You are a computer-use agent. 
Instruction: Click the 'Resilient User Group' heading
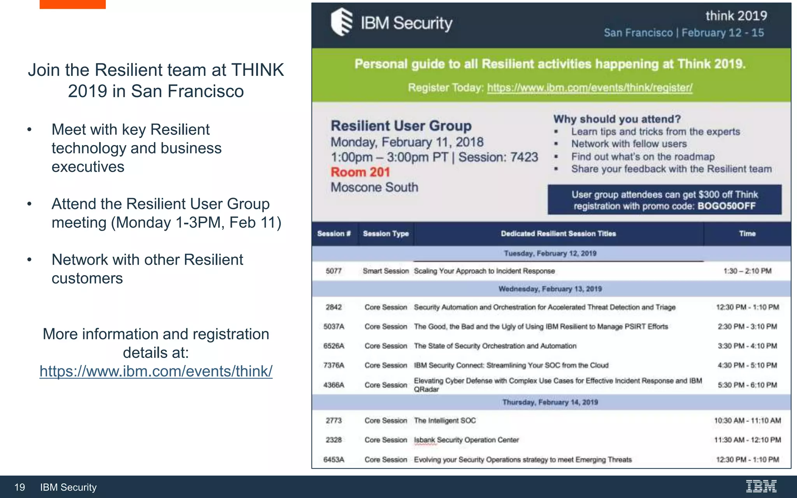click(401, 126)
